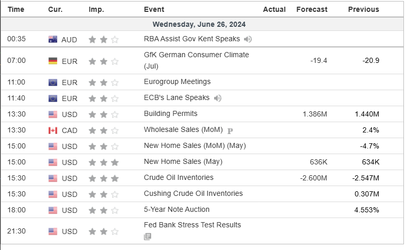Open the Building Permits event details

170,114
